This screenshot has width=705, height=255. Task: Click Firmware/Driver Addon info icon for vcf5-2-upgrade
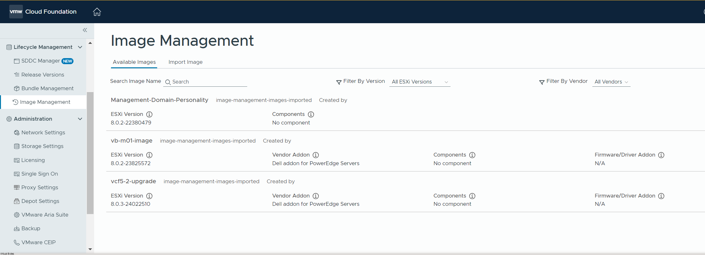coord(661,196)
